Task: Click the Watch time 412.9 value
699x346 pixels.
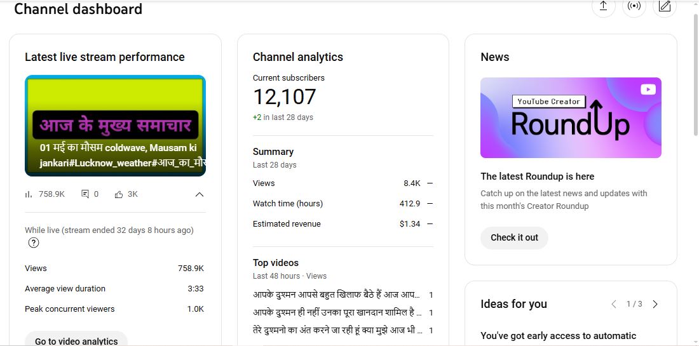Action: pyautogui.click(x=410, y=204)
